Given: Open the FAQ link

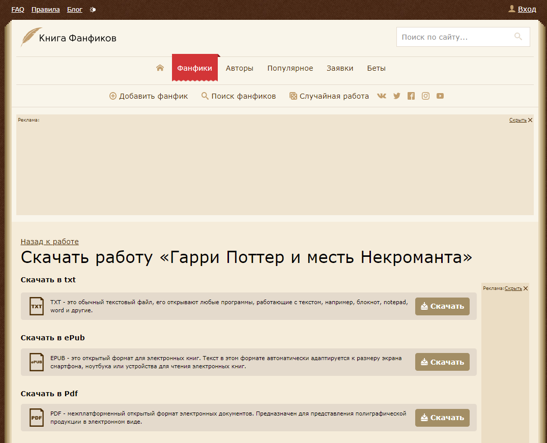Looking at the screenshot, I should click(x=18, y=10).
